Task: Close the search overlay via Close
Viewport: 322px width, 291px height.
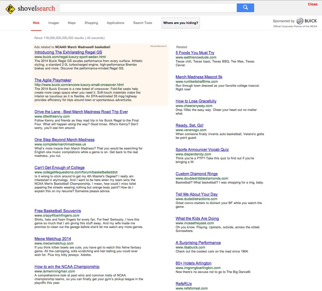Action: click(x=313, y=4)
